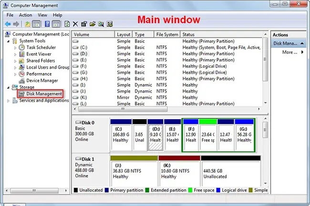Click the Explore magnifier toolbar icon

pos(101,24)
